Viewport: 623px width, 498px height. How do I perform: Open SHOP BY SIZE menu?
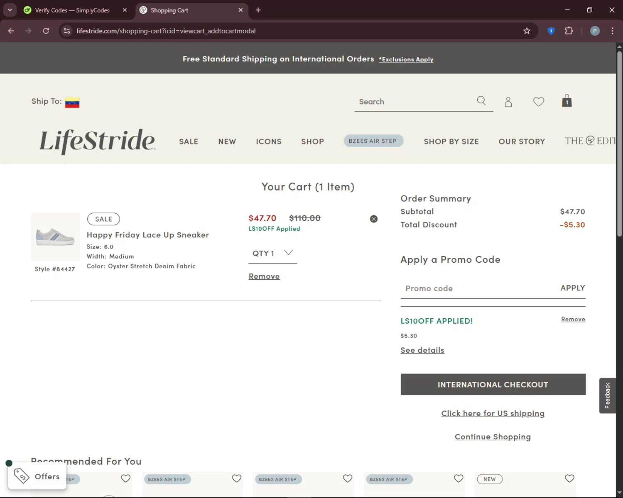(x=451, y=142)
